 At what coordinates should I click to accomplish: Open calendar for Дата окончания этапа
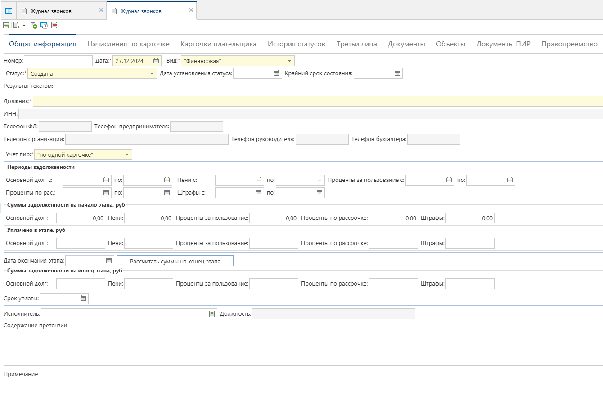click(109, 261)
